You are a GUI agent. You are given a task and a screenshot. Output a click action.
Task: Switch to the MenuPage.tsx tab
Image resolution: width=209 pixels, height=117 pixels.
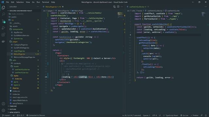(x=53, y=6)
